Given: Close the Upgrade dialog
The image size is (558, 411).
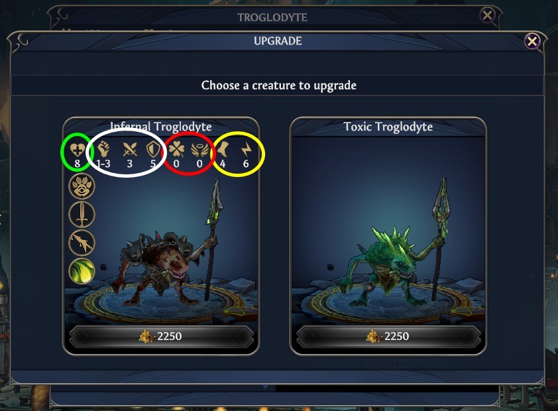Looking at the screenshot, I should point(532,42).
